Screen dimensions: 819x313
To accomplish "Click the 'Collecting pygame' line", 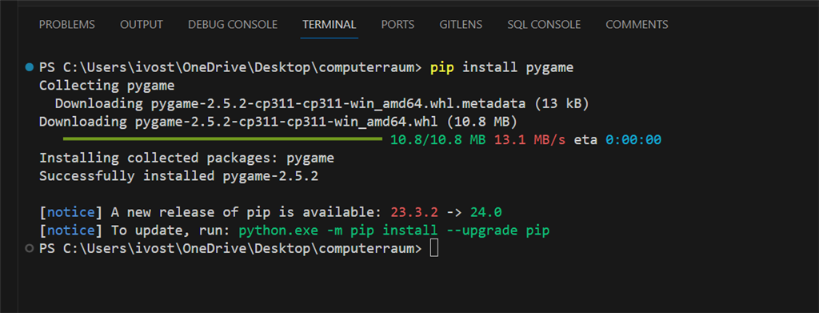I will point(107,86).
